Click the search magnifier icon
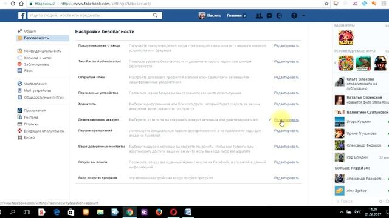The width and height of the screenshot is (389, 218). coord(155,15)
